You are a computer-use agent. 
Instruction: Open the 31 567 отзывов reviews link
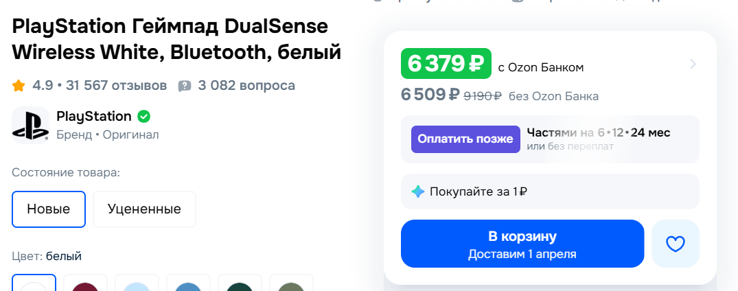(116, 86)
